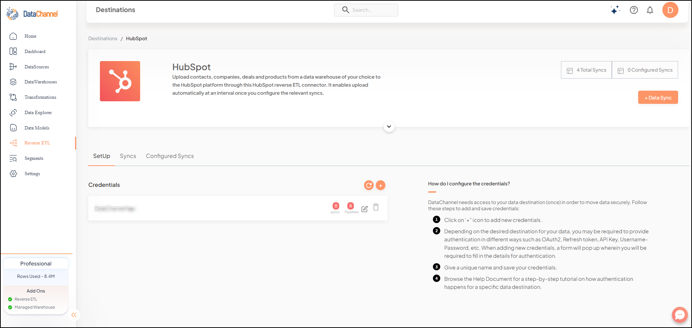Click the HubSpot logo tile
This screenshot has height=328, width=692.
[x=120, y=81]
